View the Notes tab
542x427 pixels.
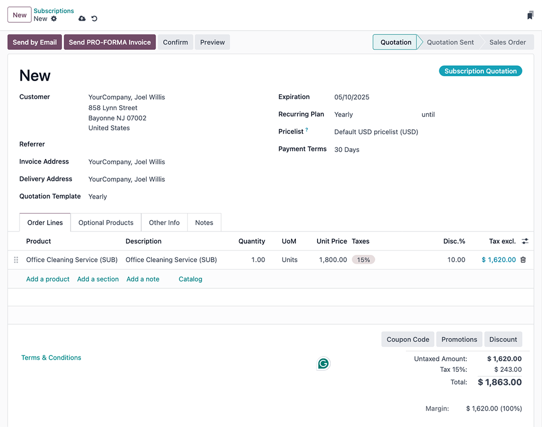(204, 223)
